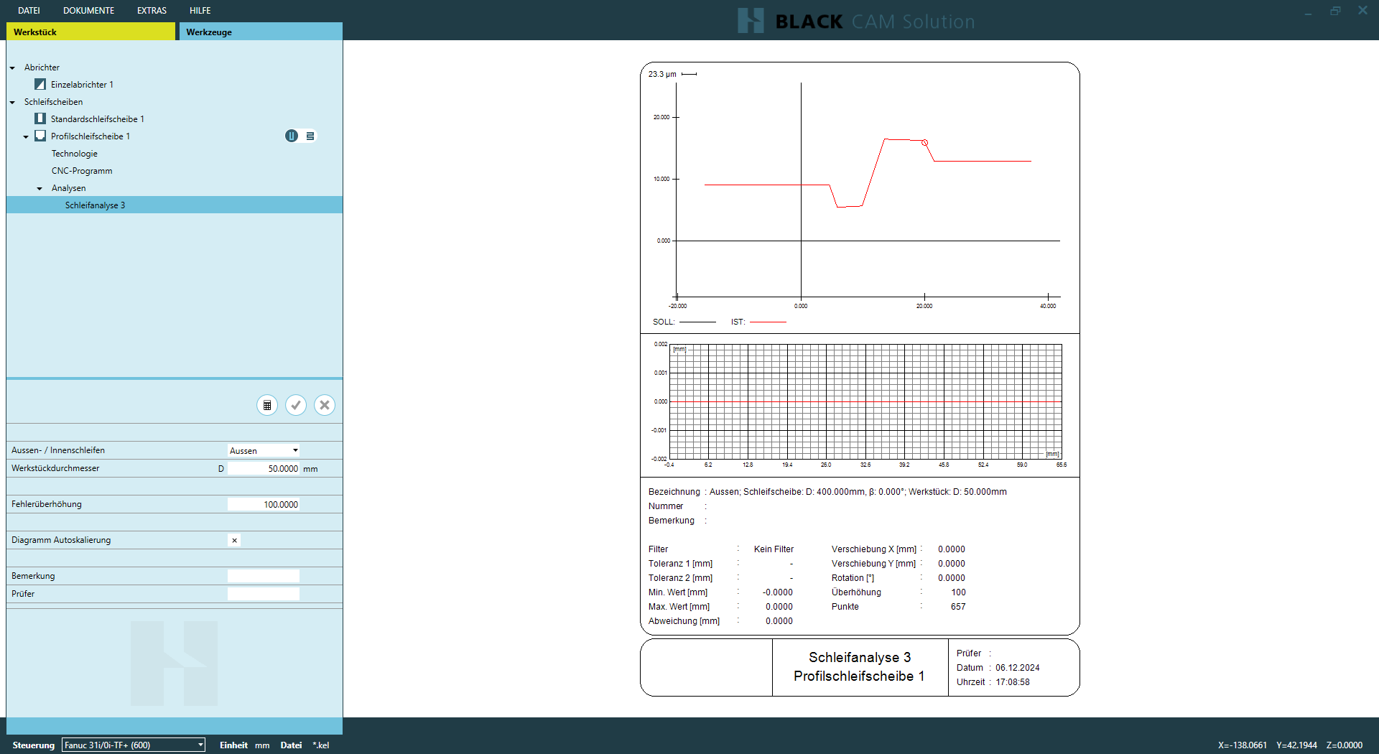The width and height of the screenshot is (1379, 754).
Task: Open the DOKUMENTE menu
Action: coord(88,11)
